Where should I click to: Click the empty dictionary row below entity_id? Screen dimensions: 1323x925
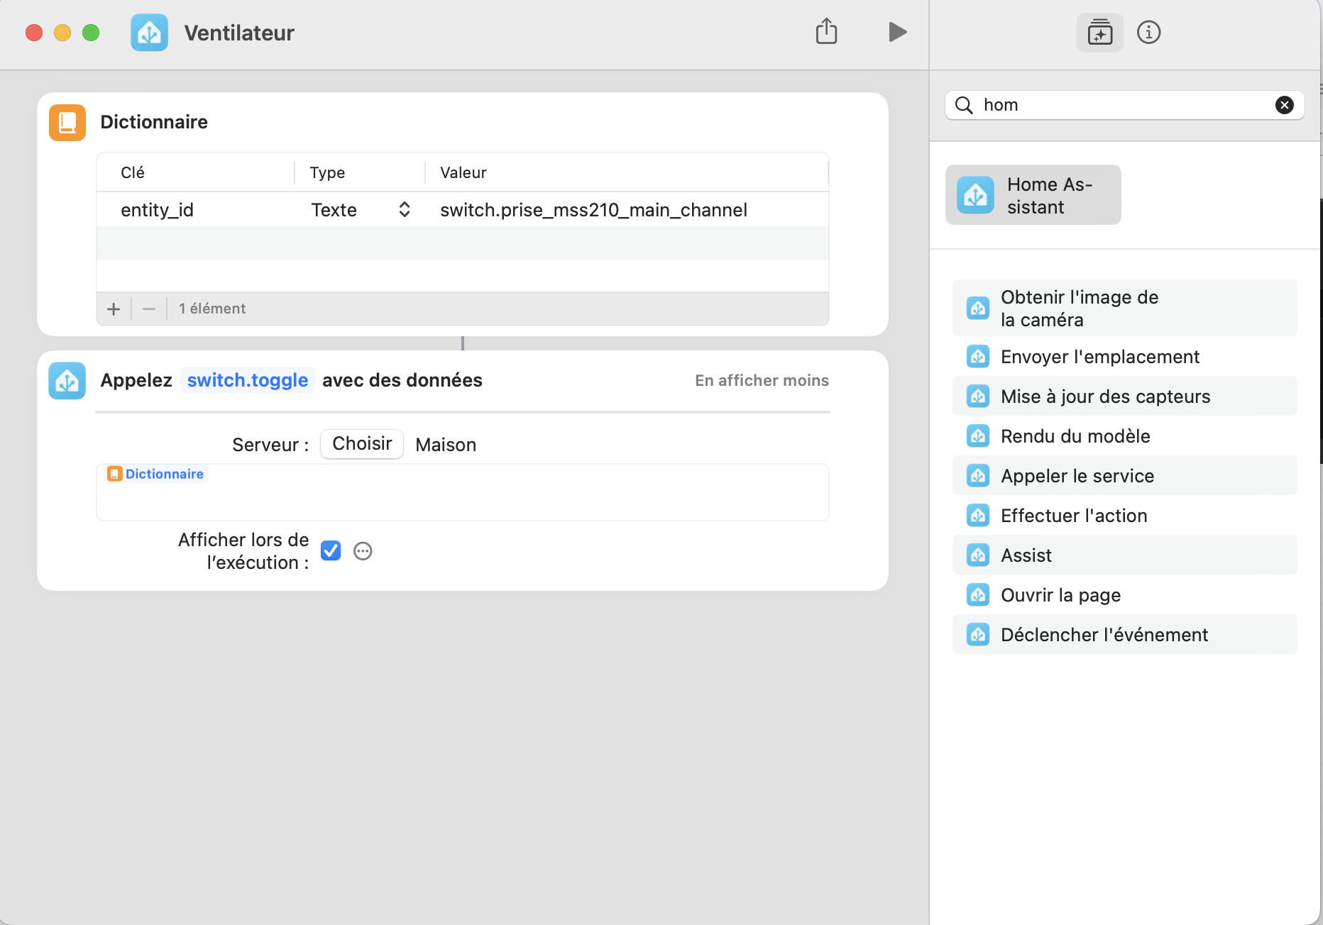463,243
